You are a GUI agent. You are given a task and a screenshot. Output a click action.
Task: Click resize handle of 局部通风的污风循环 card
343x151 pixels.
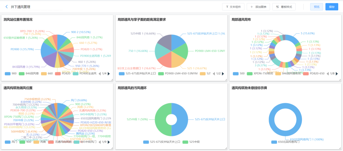tap(226, 148)
